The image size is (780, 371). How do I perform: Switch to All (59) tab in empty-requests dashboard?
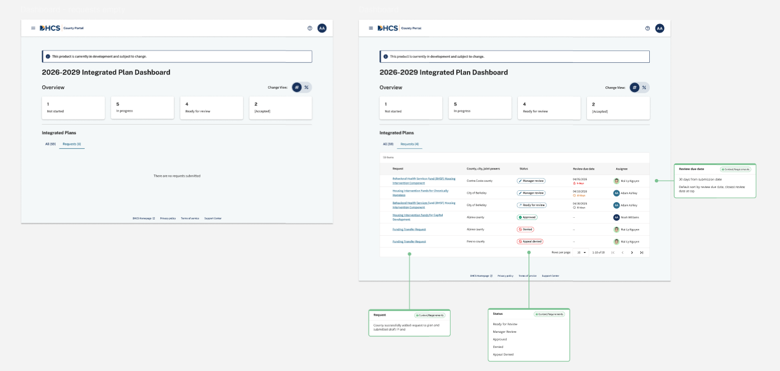[51, 144]
